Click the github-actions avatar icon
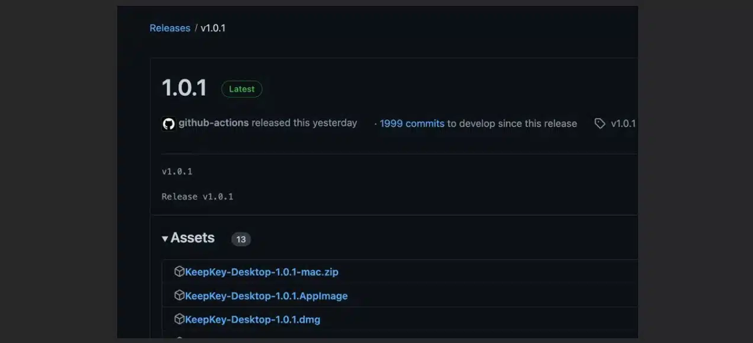 pyautogui.click(x=169, y=124)
